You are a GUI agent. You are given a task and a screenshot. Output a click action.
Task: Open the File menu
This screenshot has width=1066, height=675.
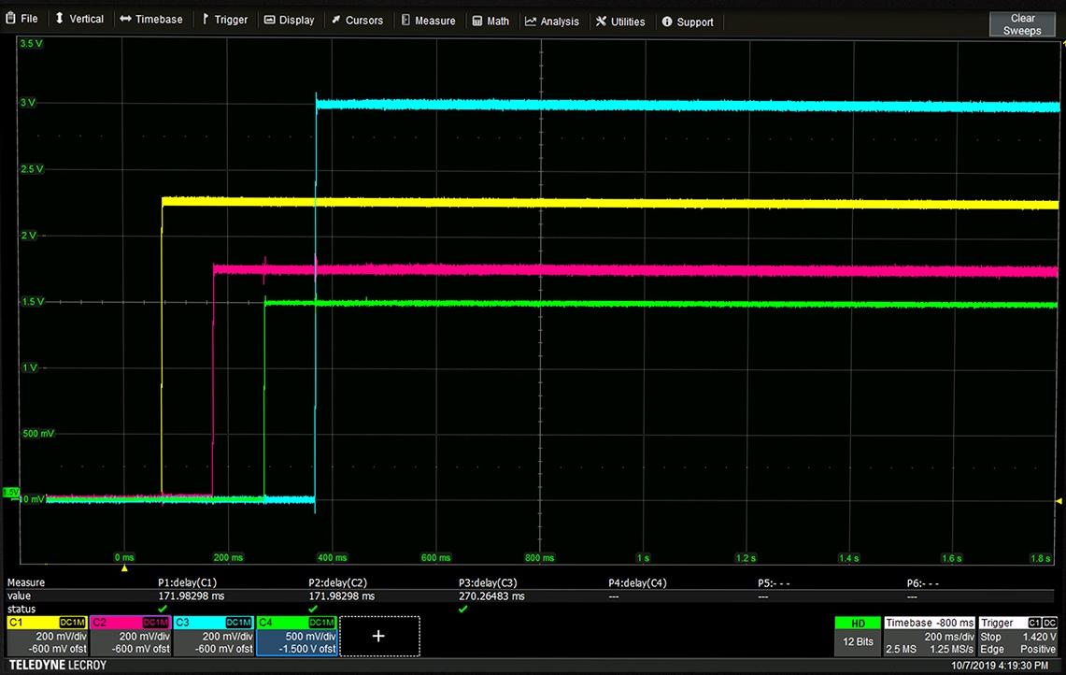pos(21,19)
